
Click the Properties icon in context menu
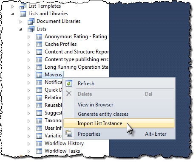point(69,134)
